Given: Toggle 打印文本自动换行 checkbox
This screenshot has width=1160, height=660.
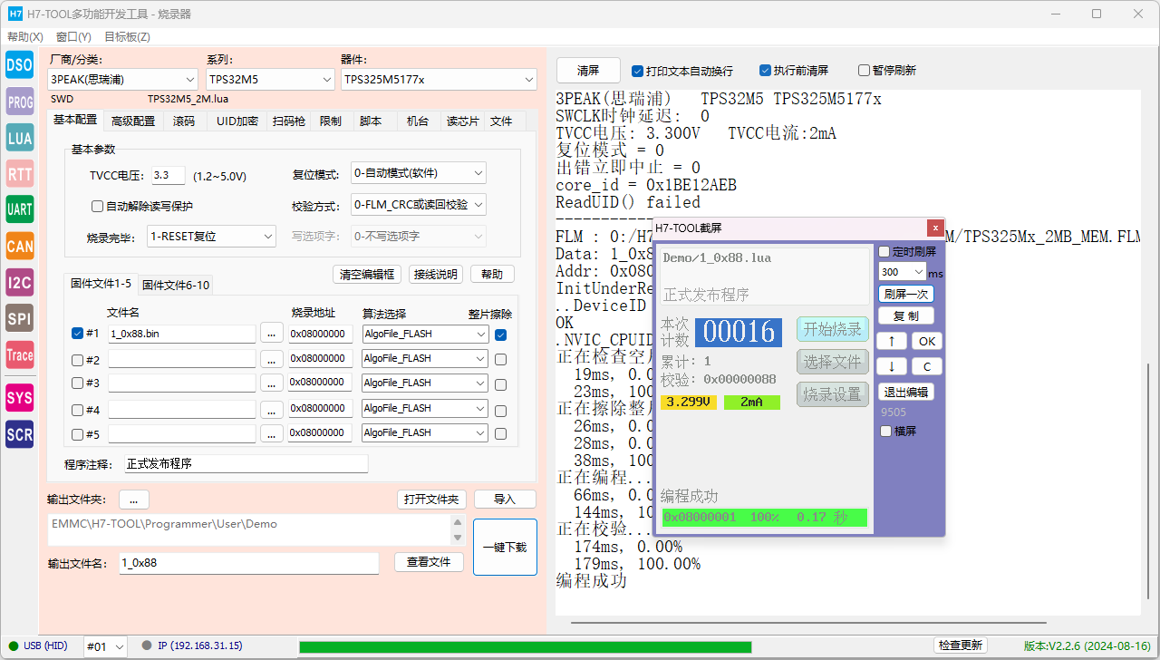Looking at the screenshot, I should 637,71.
